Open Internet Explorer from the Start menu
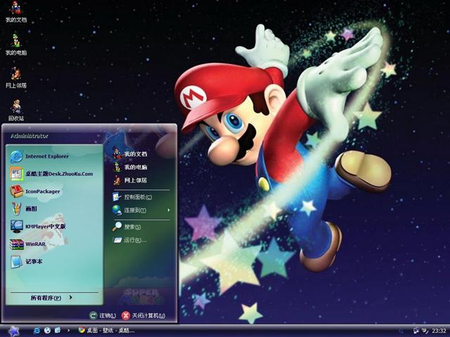 [x=46, y=156]
